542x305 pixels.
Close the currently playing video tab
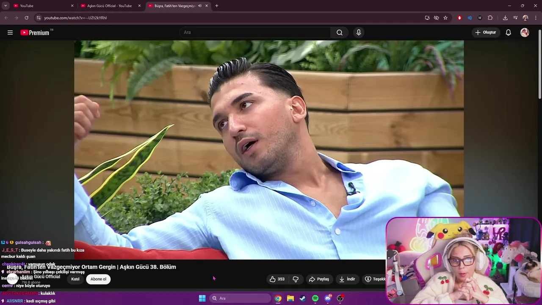pos(207,6)
